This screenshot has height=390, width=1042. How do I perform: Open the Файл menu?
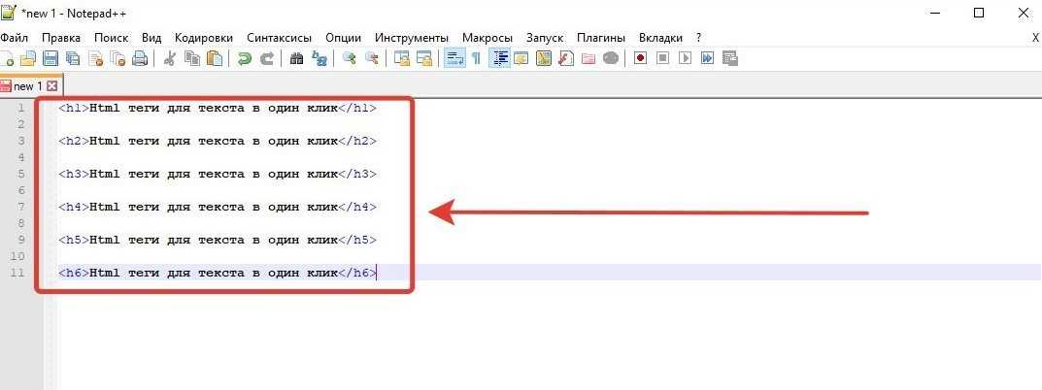tap(14, 37)
